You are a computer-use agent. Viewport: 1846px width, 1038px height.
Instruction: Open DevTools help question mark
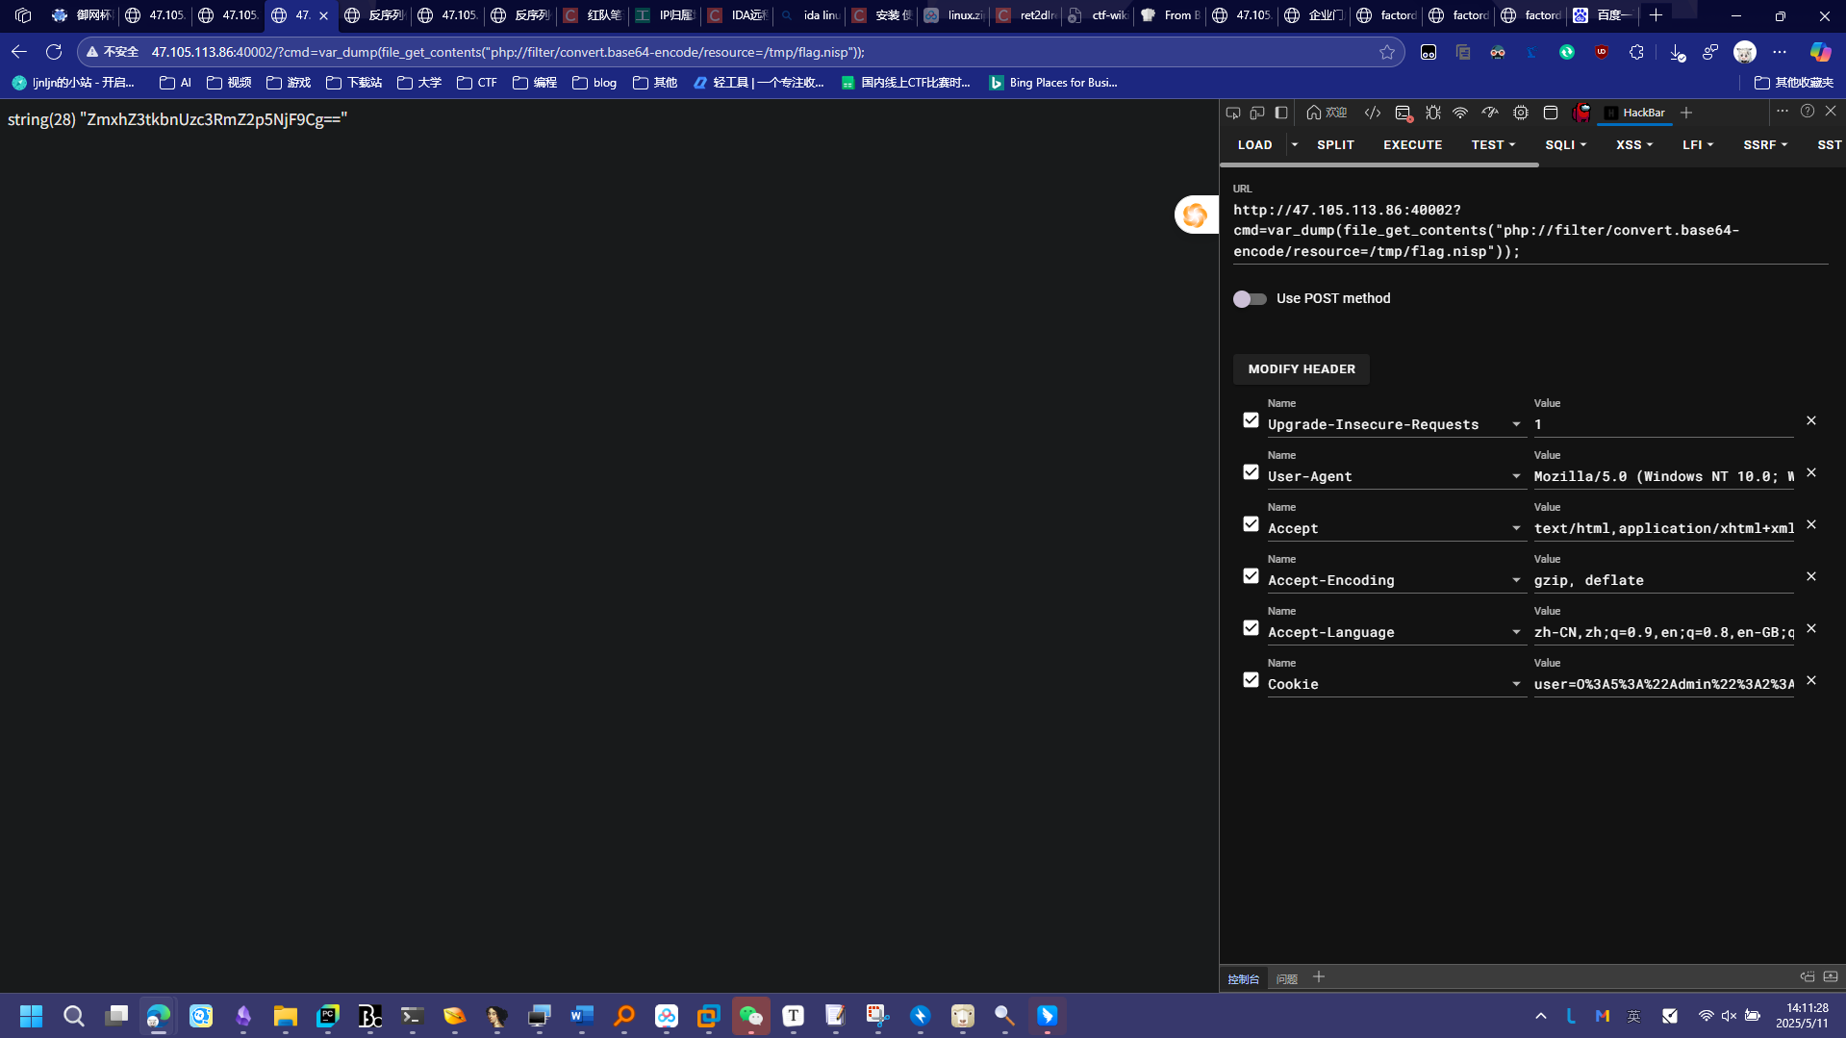(x=1808, y=112)
